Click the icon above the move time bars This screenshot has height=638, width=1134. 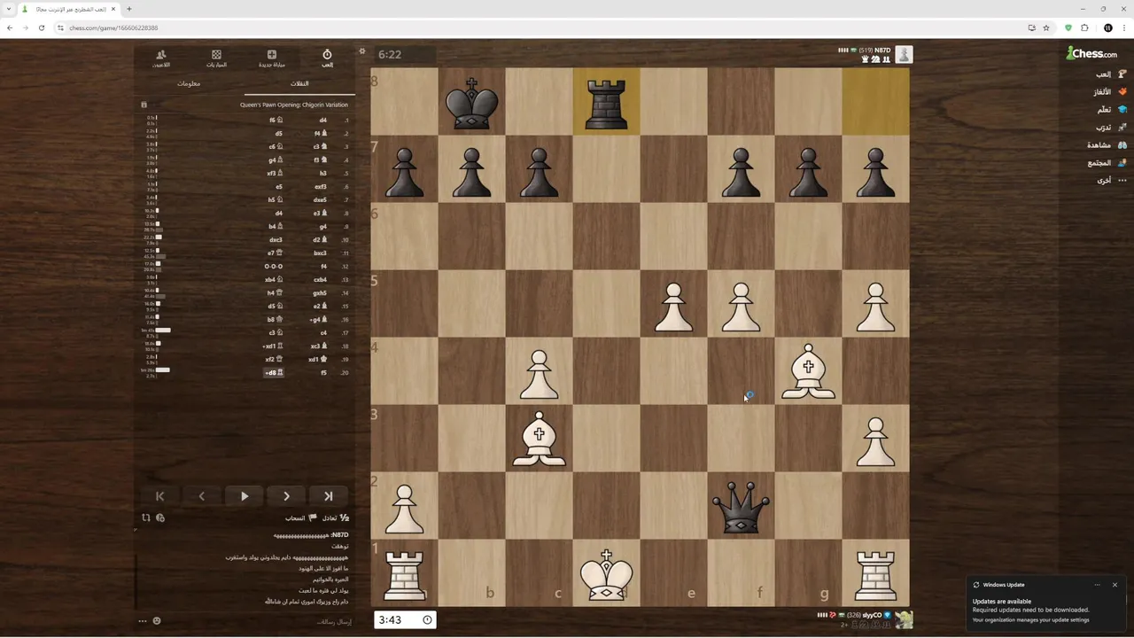pyautogui.click(x=144, y=105)
